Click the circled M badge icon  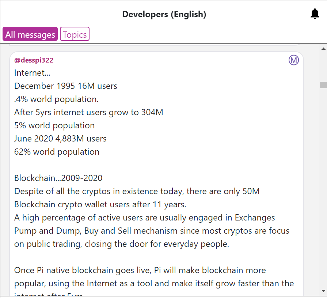[x=294, y=60]
